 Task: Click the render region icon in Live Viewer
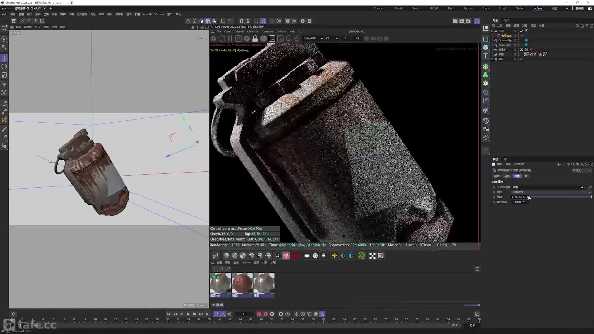pyautogui.click(x=272, y=39)
